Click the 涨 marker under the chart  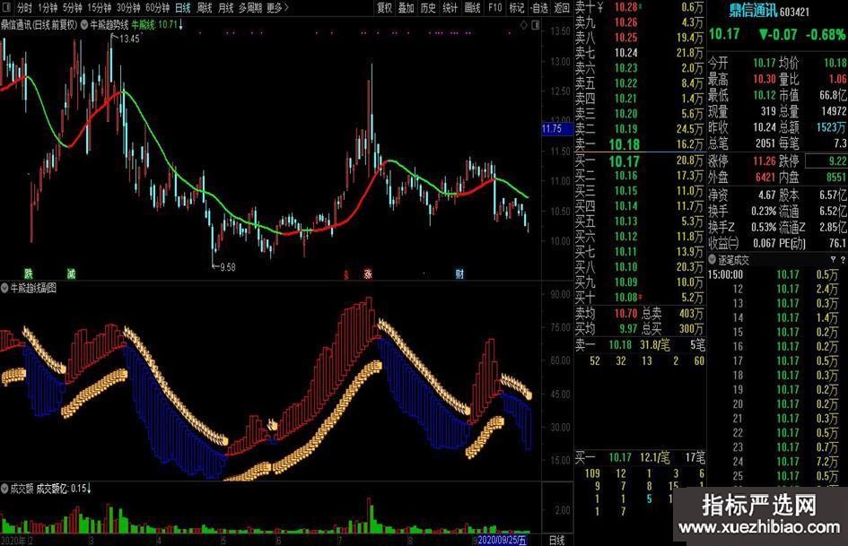click(x=368, y=273)
